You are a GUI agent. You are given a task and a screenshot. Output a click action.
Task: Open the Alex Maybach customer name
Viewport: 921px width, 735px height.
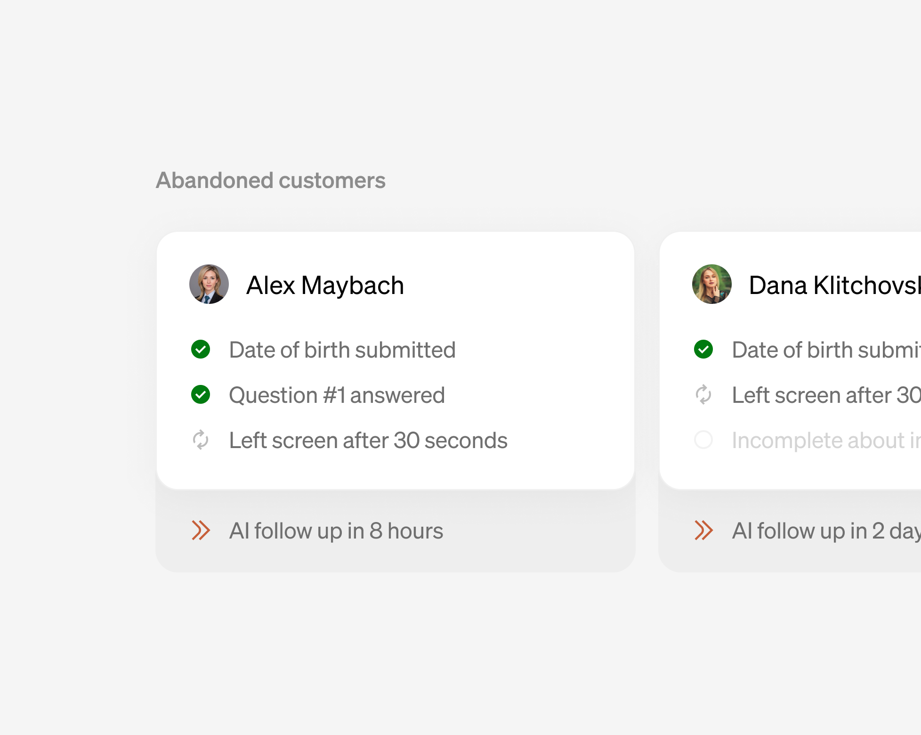(x=325, y=286)
